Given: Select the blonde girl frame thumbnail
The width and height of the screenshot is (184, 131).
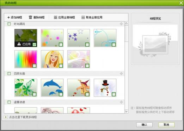Looking at the screenshot, I should tap(52, 59).
